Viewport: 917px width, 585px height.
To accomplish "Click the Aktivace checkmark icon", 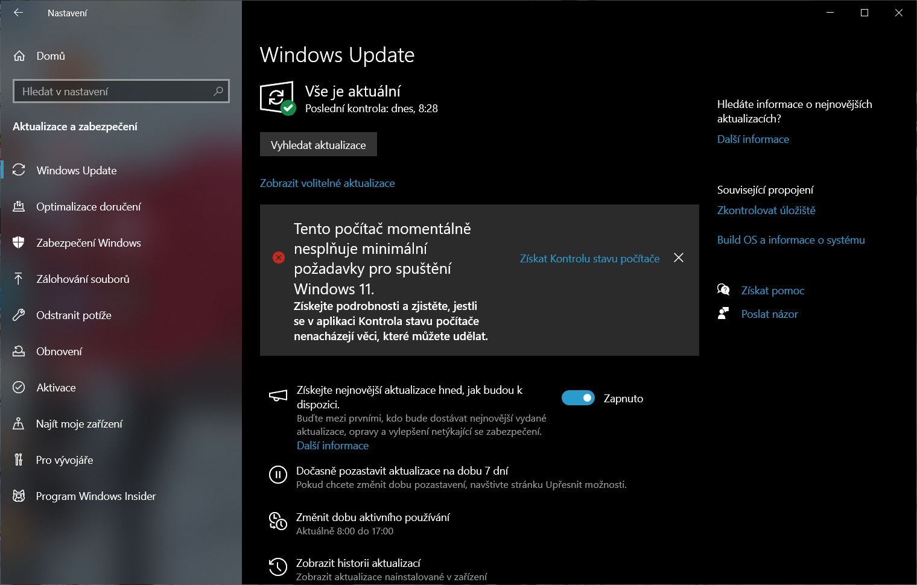I will pos(19,387).
